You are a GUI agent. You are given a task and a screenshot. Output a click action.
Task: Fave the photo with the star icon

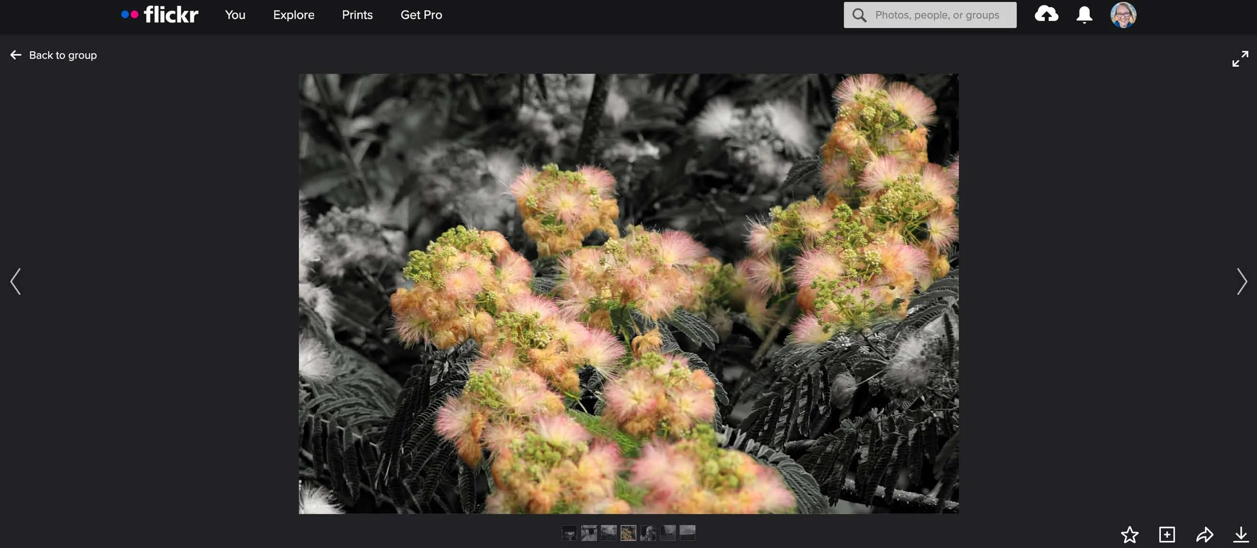[x=1129, y=534]
